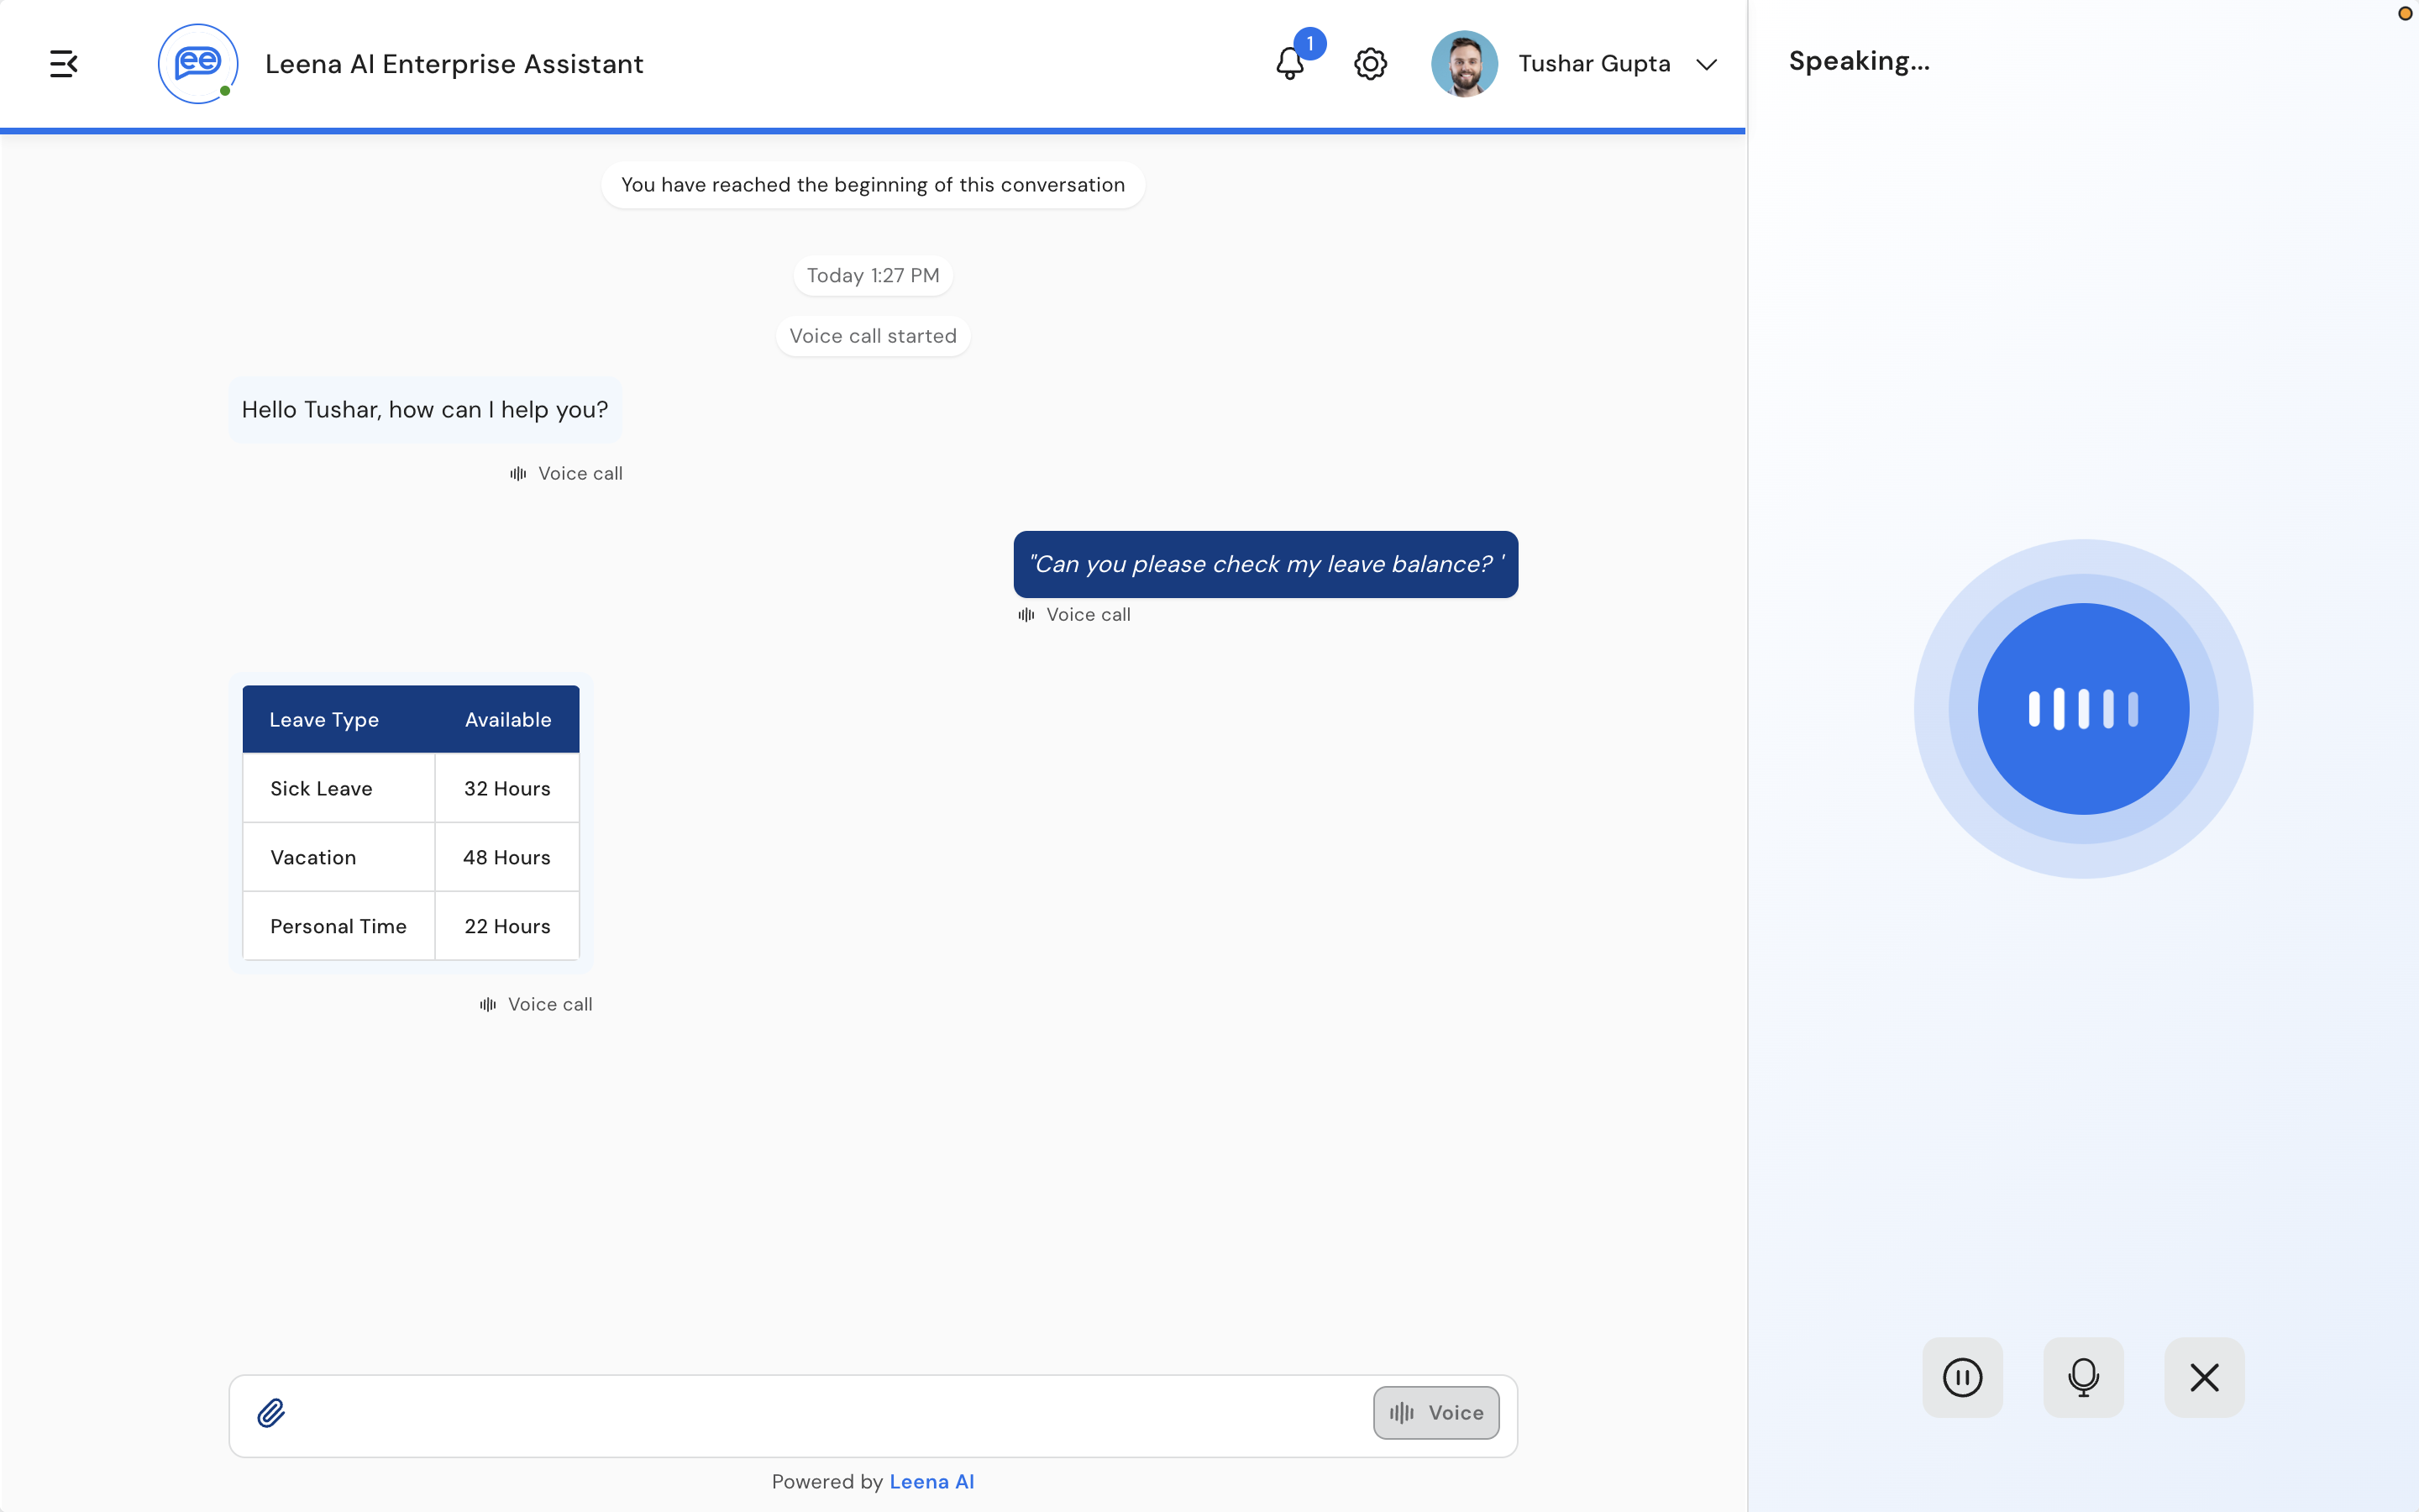
Task: Attach a file with paperclip icon
Action: click(271, 1413)
